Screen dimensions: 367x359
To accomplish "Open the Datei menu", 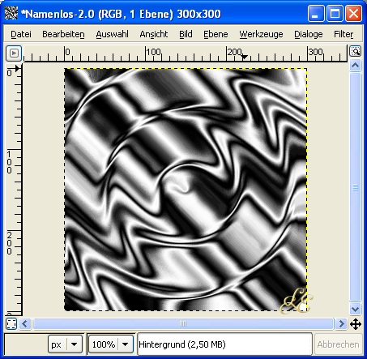I will pyautogui.click(x=21, y=34).
